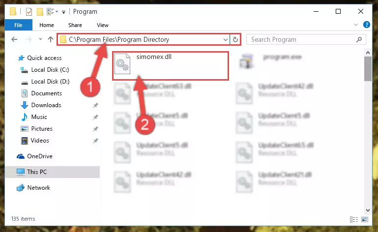This screenshot has height=232, width=378.
Task: Go forward with the Forward arrow
Action: coord(29,39)
